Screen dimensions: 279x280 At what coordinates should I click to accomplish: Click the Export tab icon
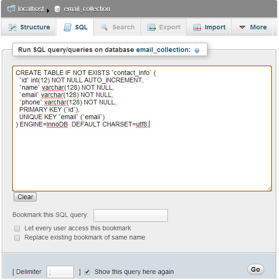tap(152, 28)
